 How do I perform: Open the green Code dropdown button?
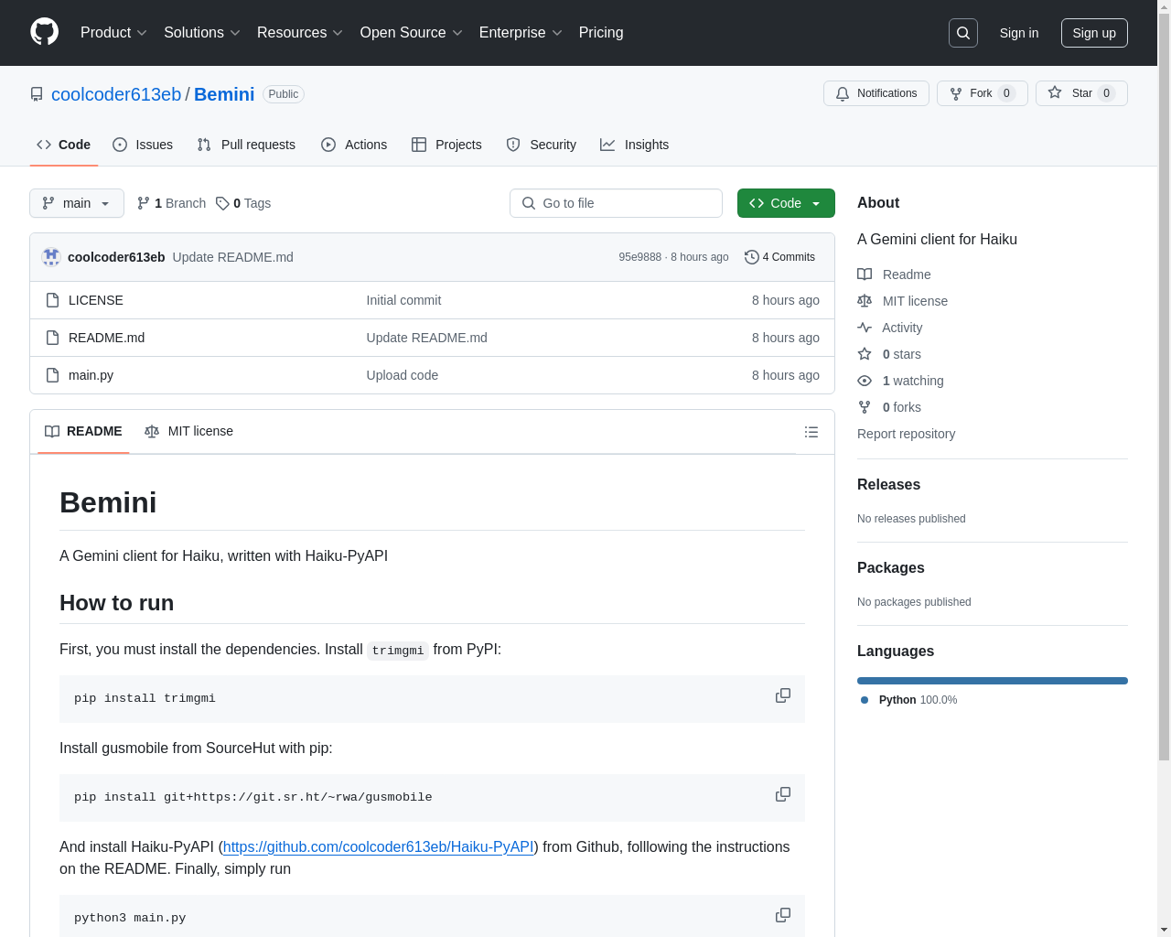click(x=786, y=203)
